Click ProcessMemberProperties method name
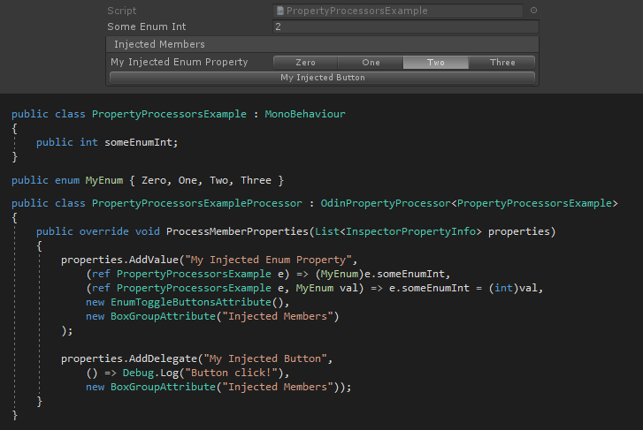This screenshot has height=430, width=643. click(237, 231)
